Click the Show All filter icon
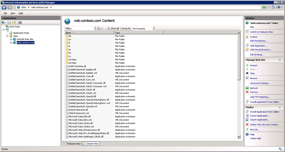 tap(109, 29)
